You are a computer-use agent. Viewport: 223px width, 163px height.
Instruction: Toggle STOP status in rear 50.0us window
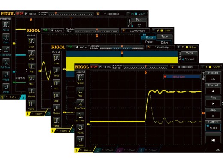[x=20, y=14]
